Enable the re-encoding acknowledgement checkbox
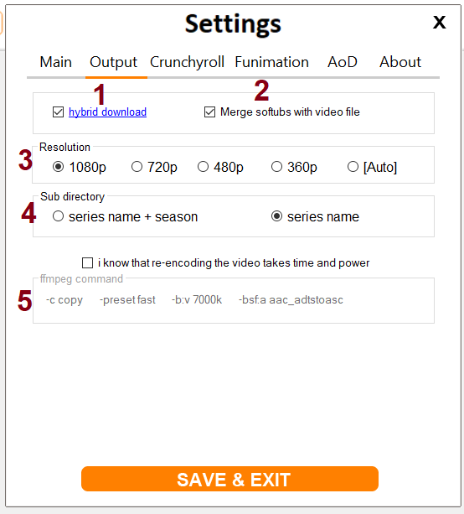Viewport: 464px width, 514px height. click(87, 263)
